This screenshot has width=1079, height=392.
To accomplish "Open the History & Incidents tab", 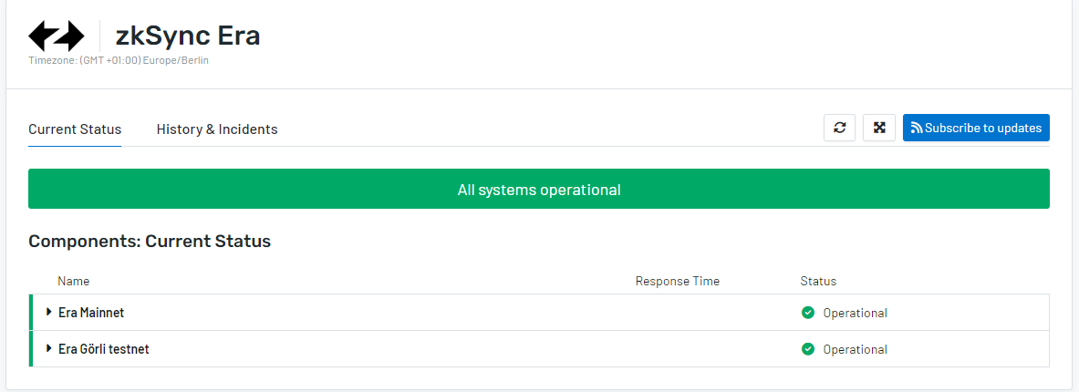I will [x=217, y=129].
